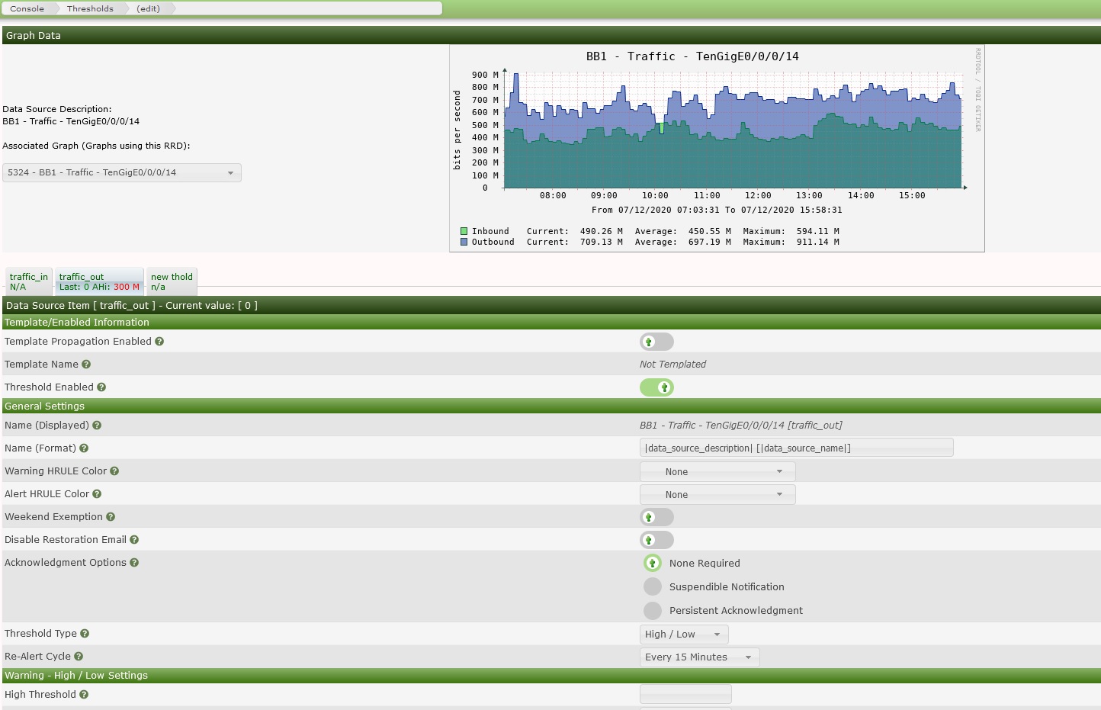Select the Suspendible Notification option
This screenshot has width=1101, height=710.
click(x=653, y=586)
